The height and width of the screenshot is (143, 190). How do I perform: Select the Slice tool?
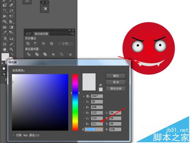[x=11, y=44]
